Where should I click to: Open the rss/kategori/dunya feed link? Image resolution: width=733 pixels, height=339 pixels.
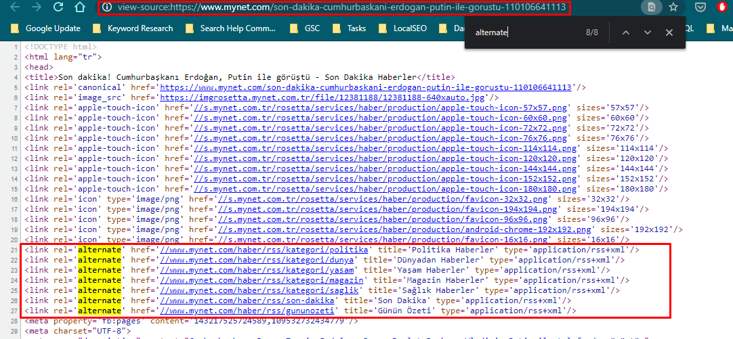[x=257, y=260]
